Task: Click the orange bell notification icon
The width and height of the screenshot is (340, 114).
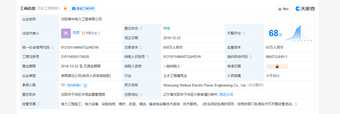Action: tap(65, 9)
